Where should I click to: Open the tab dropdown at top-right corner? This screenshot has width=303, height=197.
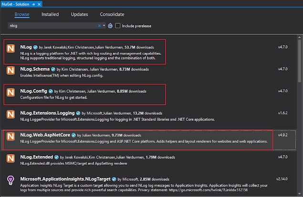pos(299,3)
